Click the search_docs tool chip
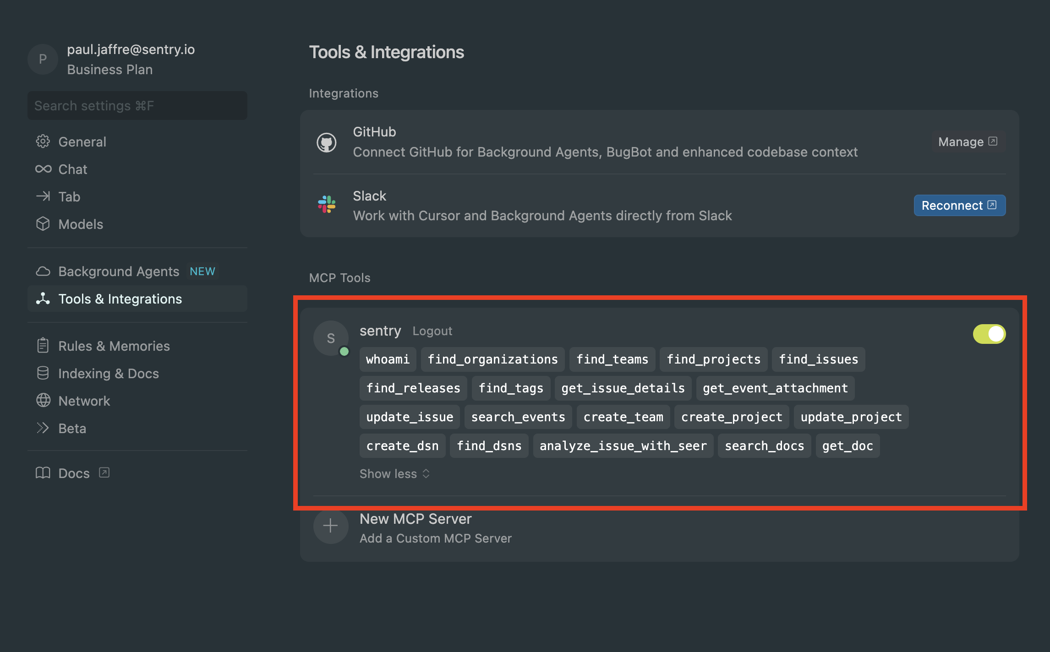The width and height of the screenshot is (1050, 652). point(764,446)
